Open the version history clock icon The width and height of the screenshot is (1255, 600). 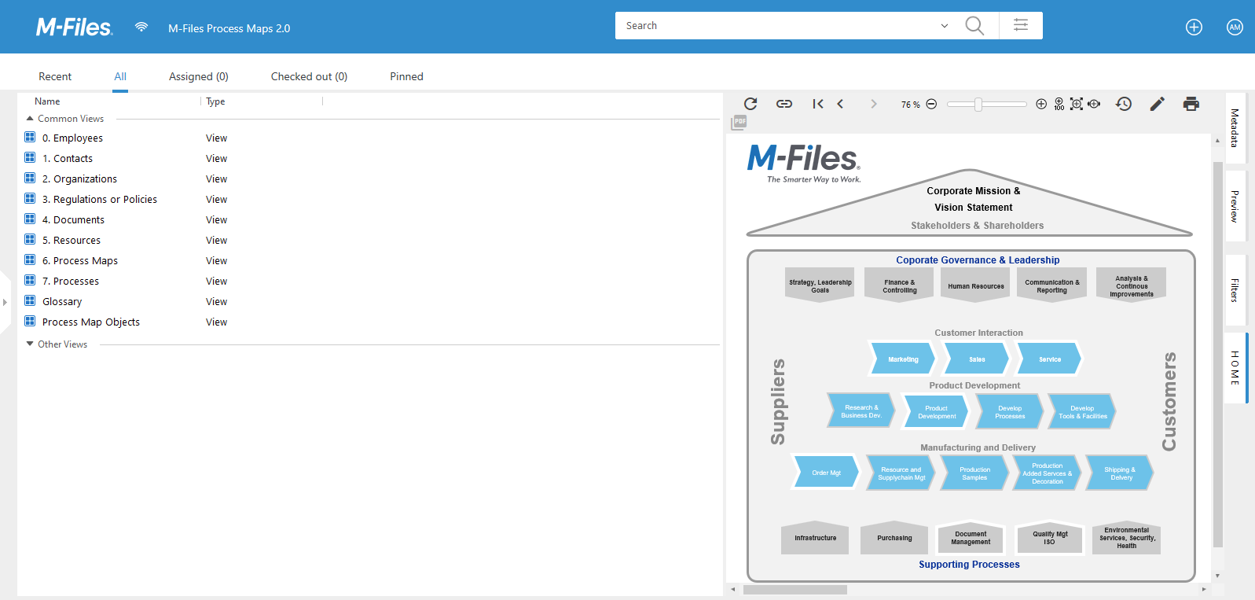(x=1123, y=104)
